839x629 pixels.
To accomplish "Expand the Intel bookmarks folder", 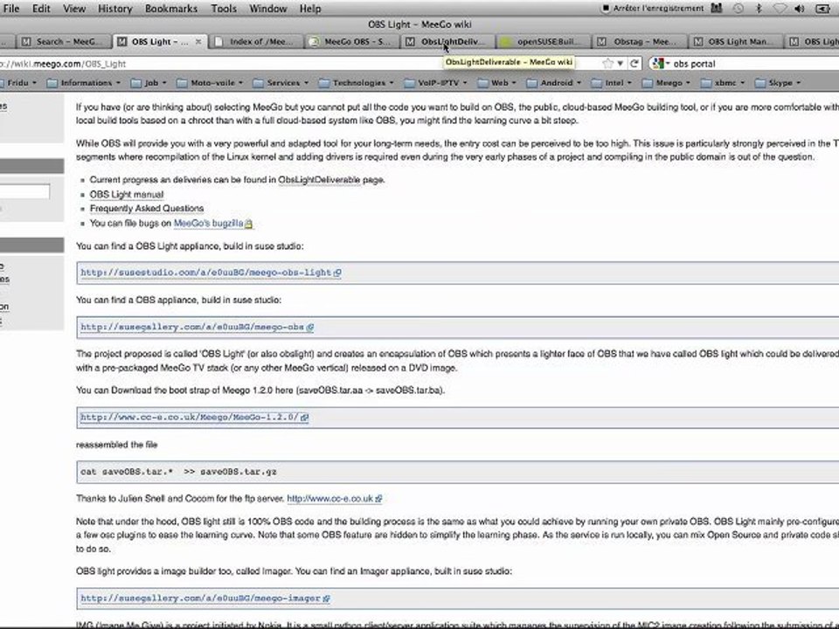I will [612, 83].
